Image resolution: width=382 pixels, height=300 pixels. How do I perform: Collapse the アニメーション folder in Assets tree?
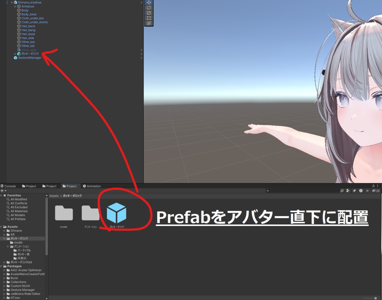[x=8, y=246]
